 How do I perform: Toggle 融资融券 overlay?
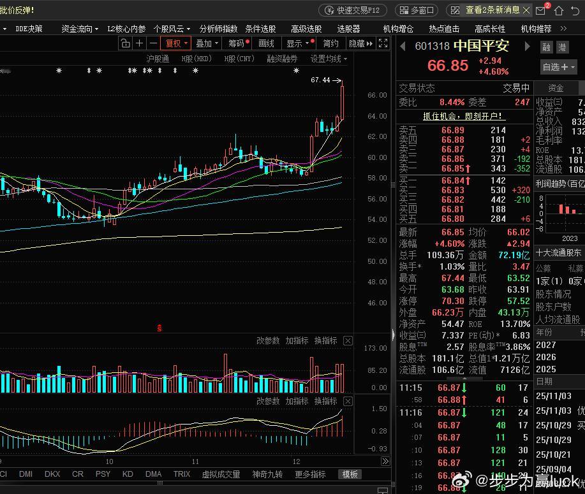[282, 59]
